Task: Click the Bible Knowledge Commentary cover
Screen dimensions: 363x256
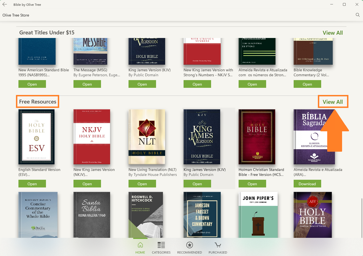Action: click(313, 51)
